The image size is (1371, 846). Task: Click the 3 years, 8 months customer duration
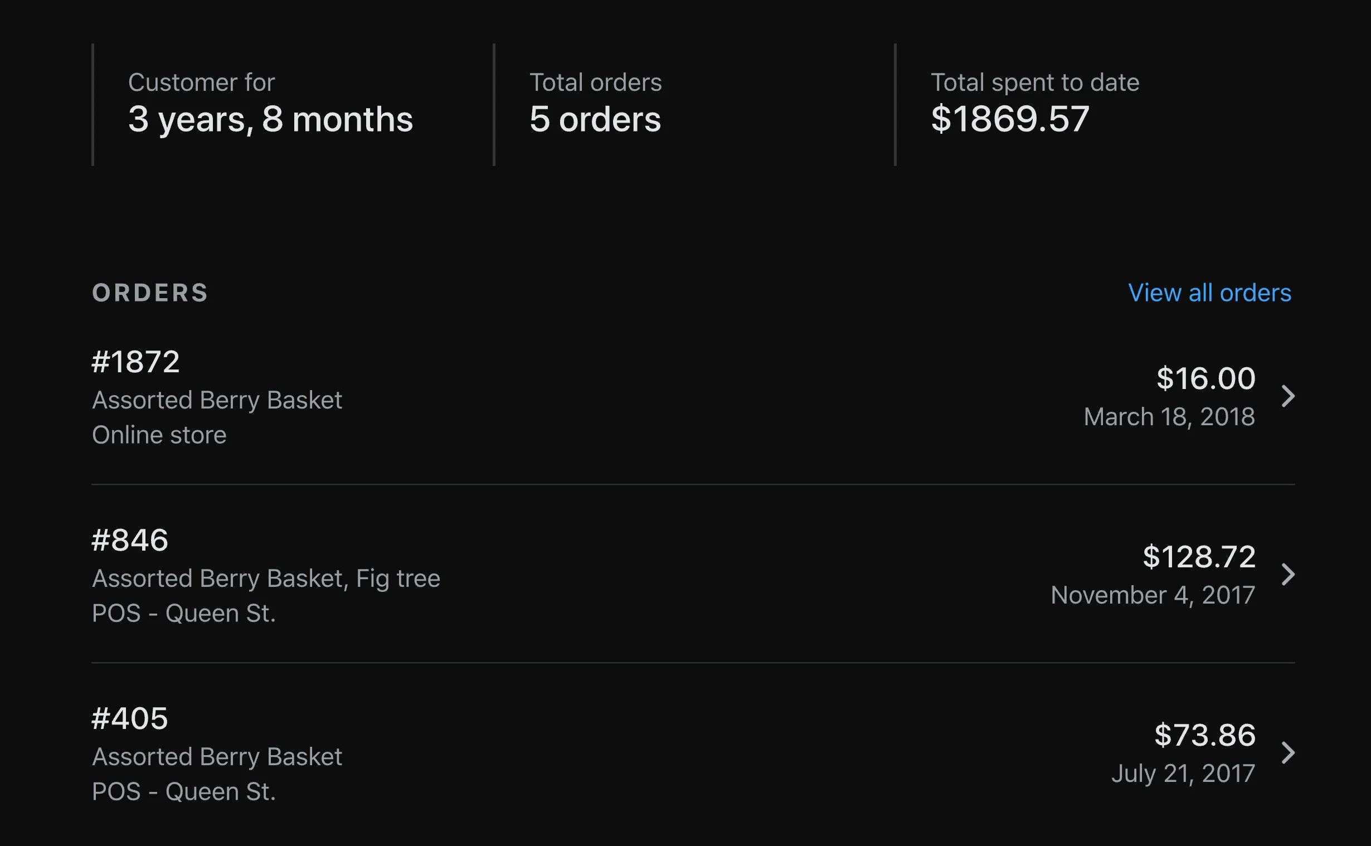[270, 119]
